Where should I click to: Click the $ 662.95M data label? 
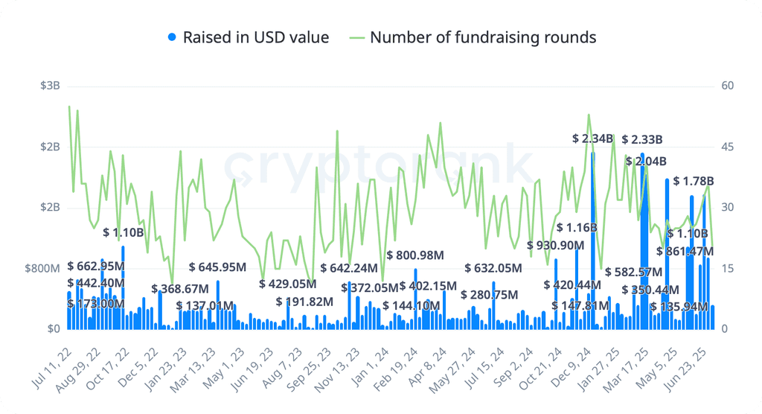pyautogui.click(x=96, y=266)
